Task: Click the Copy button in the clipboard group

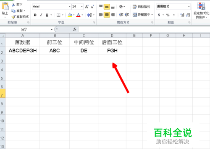Action: [17, 11]
